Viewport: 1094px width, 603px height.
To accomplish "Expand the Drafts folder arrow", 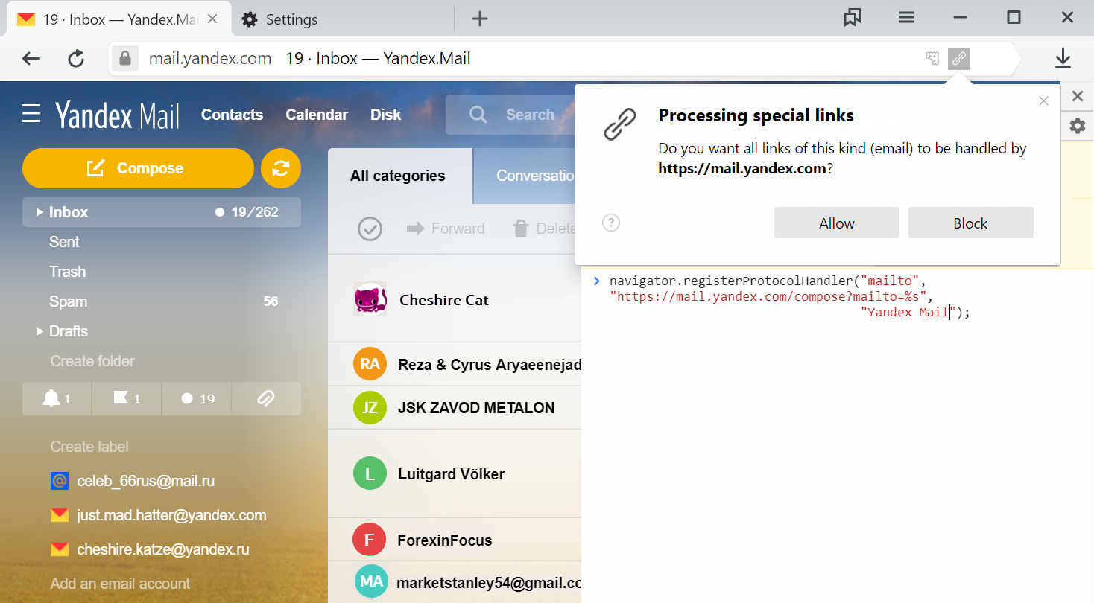I will click(39, 331).
